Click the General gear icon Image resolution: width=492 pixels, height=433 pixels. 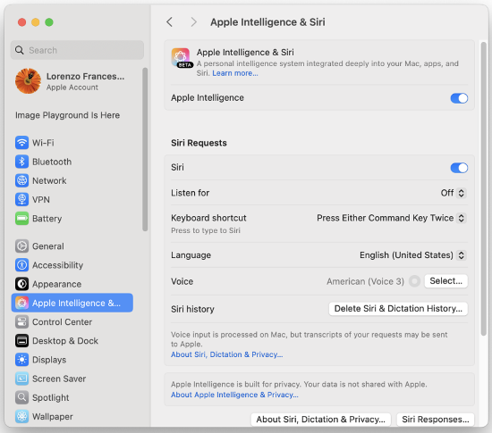coord(21,246)
